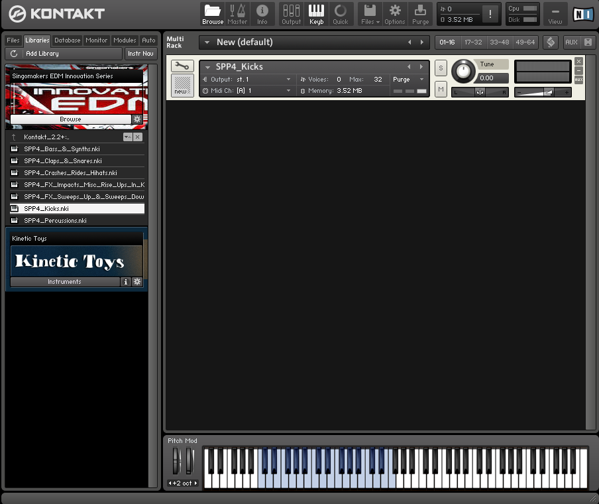The height and width of the screenshot is (504, 599).
Task: Switch to the Libraries tab
Action: click(37, 40)
